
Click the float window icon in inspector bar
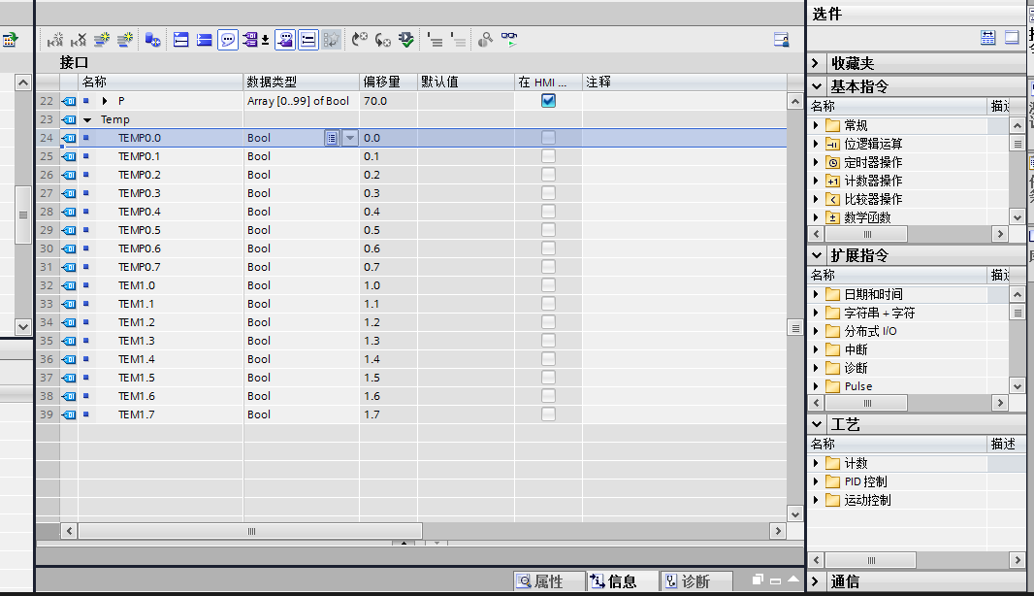pyautogui.click(x=758, y=579)
